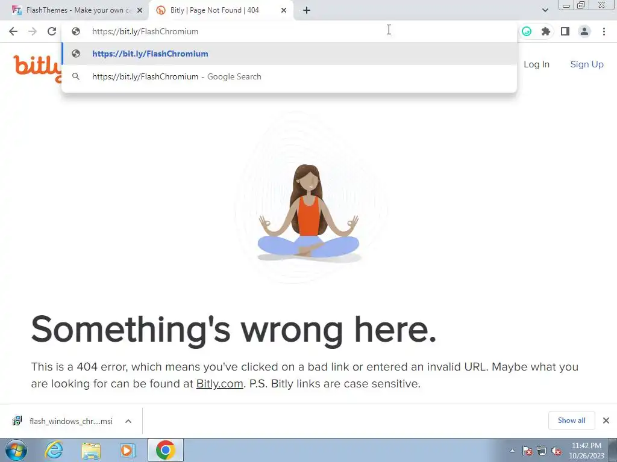Click the magnifier icon in the search suggestion
The width and height of the screenshot is (617, 462).
click(76, 76)
